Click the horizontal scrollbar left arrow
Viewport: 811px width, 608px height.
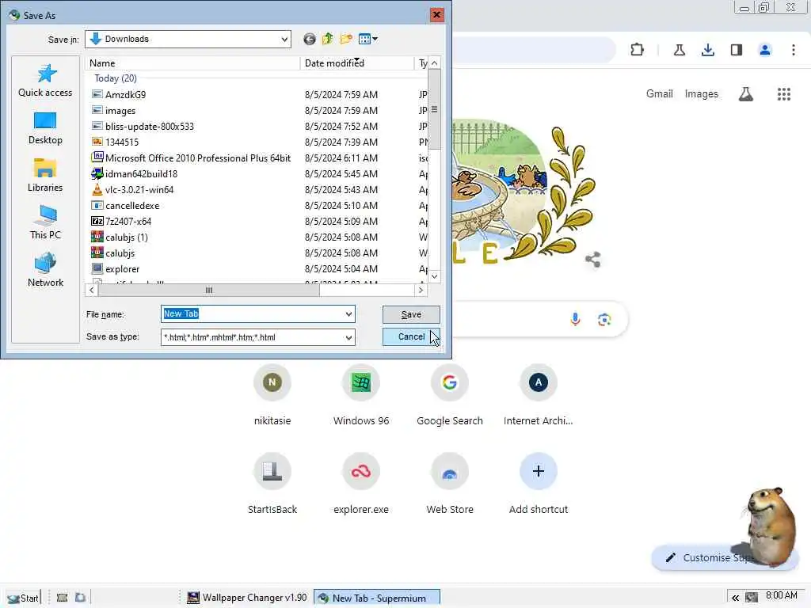tap(92, 290)
